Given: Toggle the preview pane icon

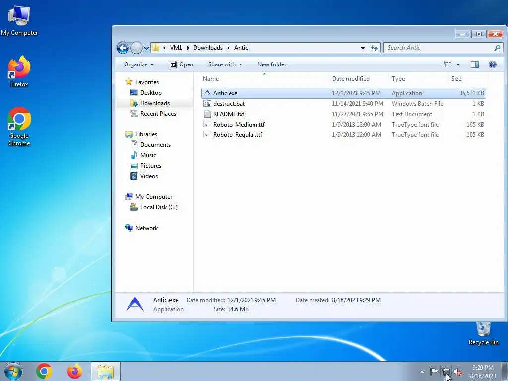Looking at the screenshot, I should (475, 64).
